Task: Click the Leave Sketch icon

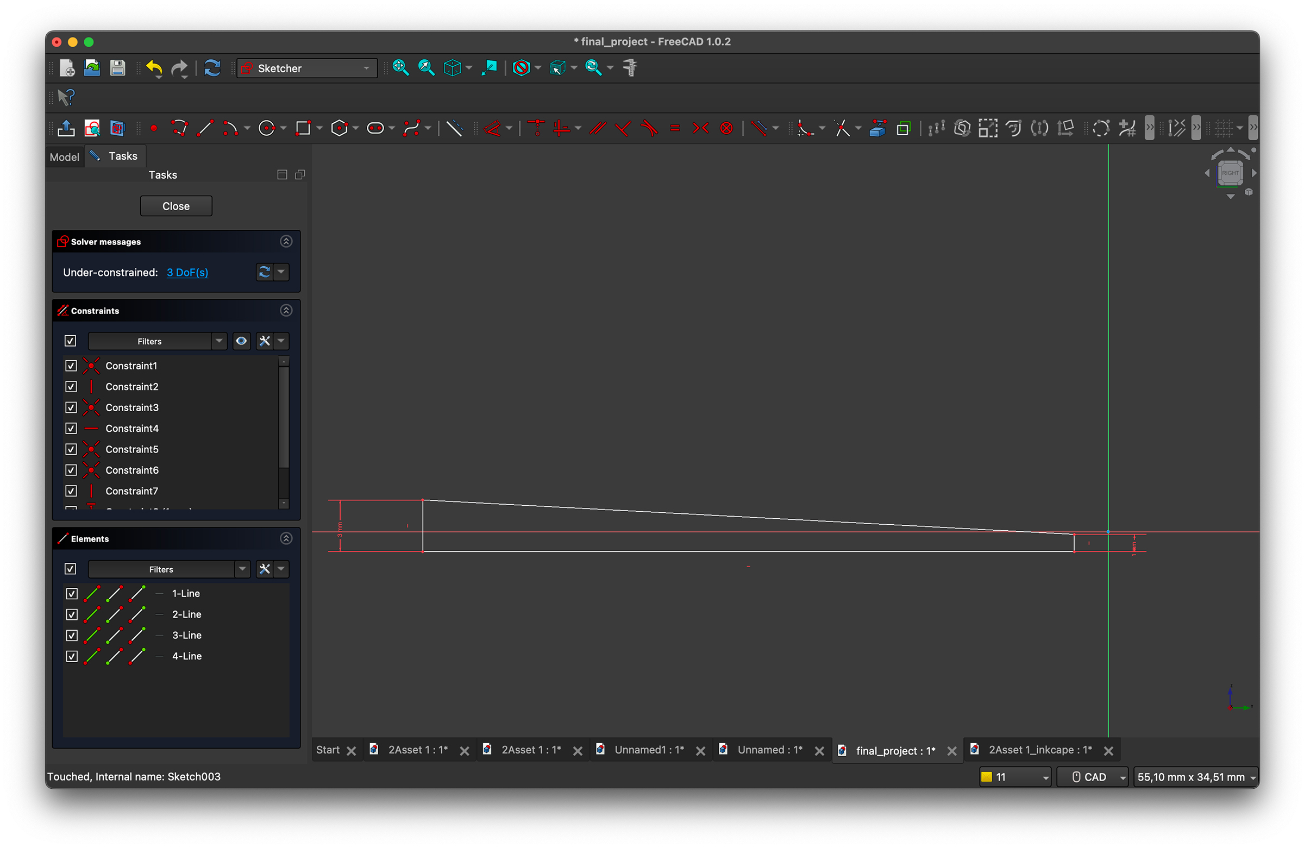Action: click(66, 128)
